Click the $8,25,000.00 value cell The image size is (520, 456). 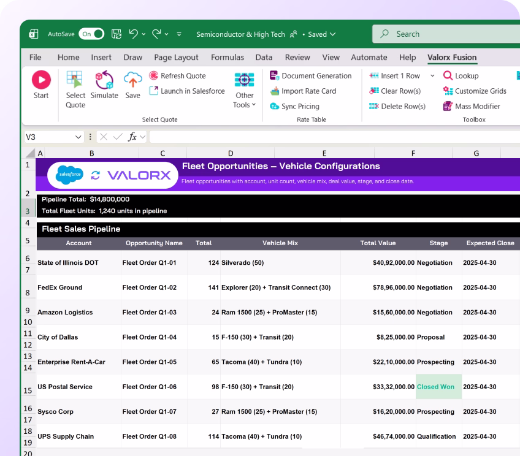pyautogui.click(x=378, y=337)
